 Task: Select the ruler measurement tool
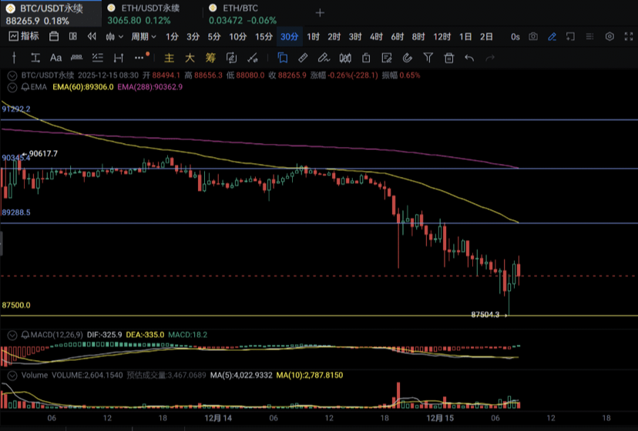pos(303,58)
